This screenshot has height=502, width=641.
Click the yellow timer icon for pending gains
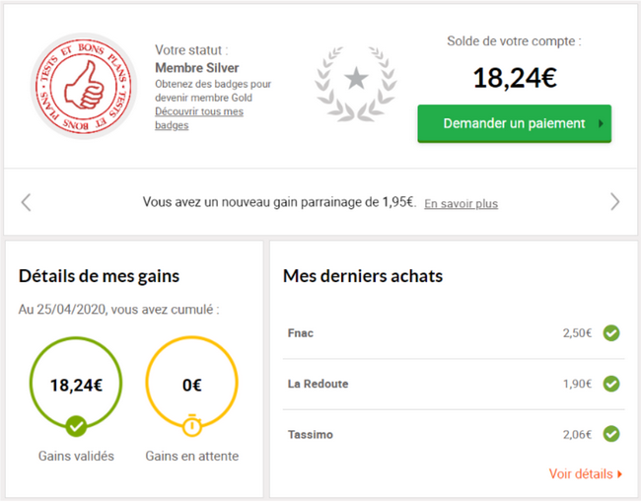pos(191,426)
